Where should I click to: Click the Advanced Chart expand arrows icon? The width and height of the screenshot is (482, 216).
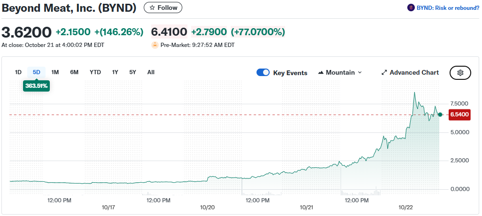pyautogui.click(x=384, y=73)
